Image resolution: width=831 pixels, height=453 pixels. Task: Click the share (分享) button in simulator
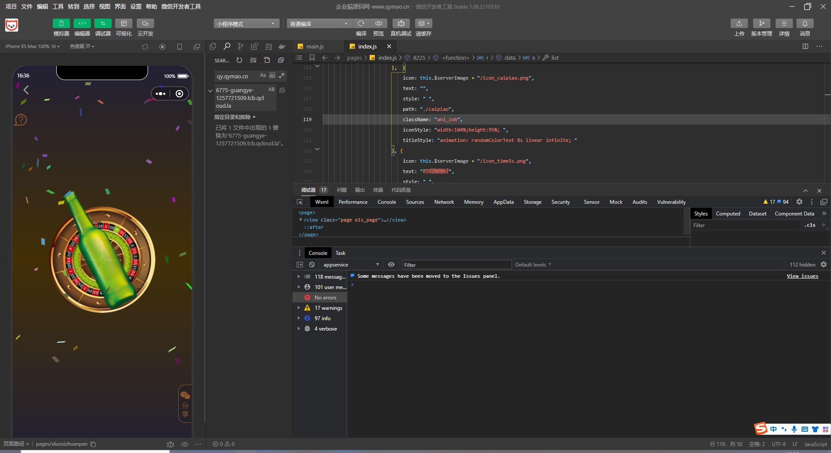pyautogui.click(x=185, y=404)
